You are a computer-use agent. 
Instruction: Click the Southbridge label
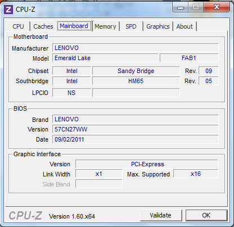32,81
